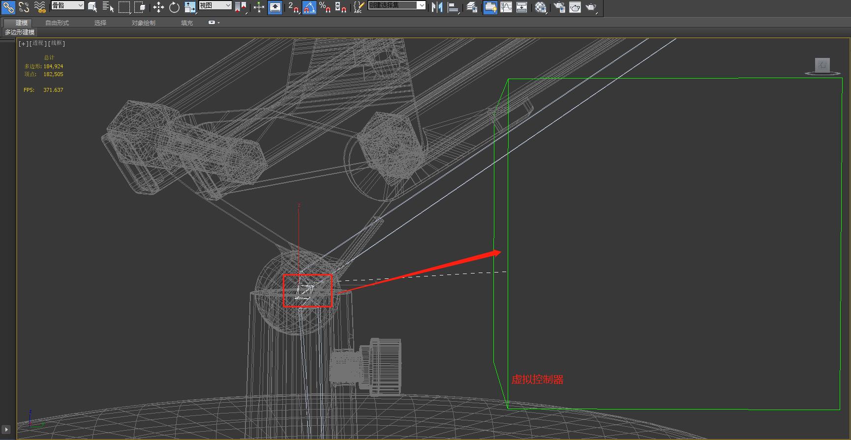Switch to the 自由形式 ribbon tab
Viewport: 851px width, 440px height.
pos(57,23)
